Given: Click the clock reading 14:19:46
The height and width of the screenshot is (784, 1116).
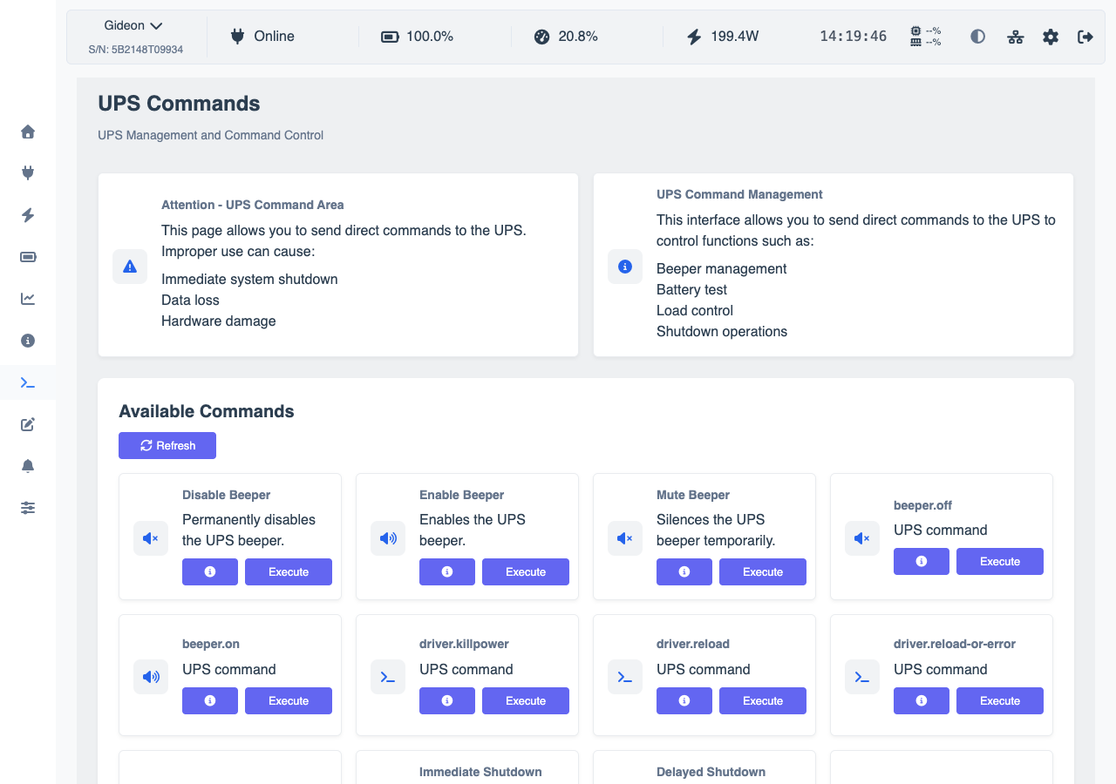Looking at the screenshot, I should 853,37.
